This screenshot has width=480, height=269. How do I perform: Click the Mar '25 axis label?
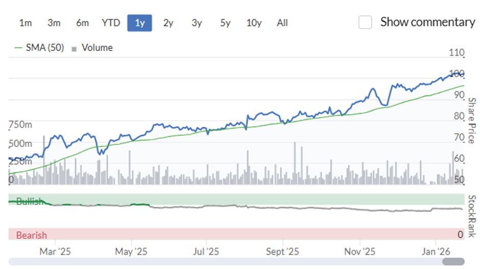pos(55,252)
